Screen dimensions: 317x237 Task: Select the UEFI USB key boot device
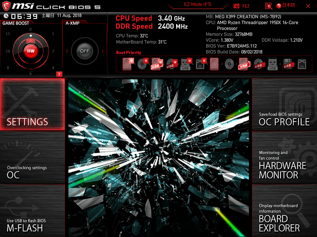pos(186,64)
